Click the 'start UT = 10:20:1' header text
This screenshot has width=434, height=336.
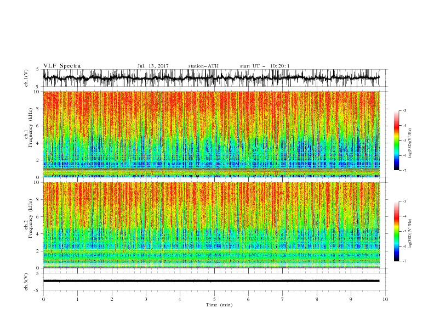tap(265, 66)
